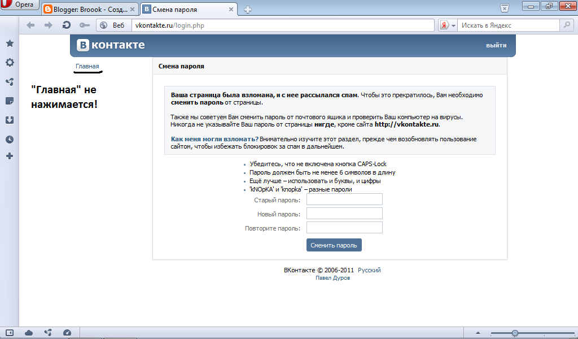Click the ВКонтакте logo
This screenshot has height=339, width=578.
(x=111, y=45)
